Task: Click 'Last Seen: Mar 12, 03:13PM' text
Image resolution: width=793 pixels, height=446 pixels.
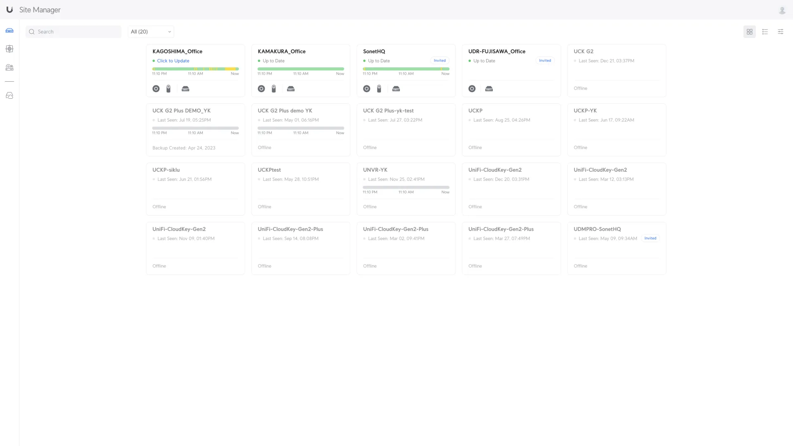Action: (x=606, y=179)
